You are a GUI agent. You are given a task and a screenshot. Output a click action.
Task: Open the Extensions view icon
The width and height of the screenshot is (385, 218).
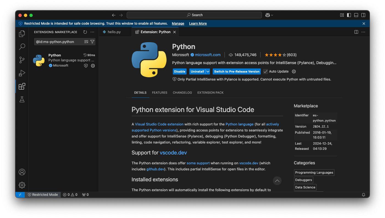22,86
